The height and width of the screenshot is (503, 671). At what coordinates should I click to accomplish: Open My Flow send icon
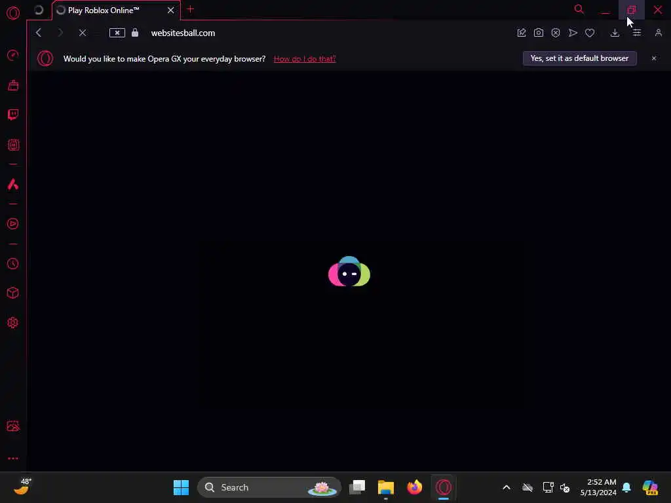(573, 33)
